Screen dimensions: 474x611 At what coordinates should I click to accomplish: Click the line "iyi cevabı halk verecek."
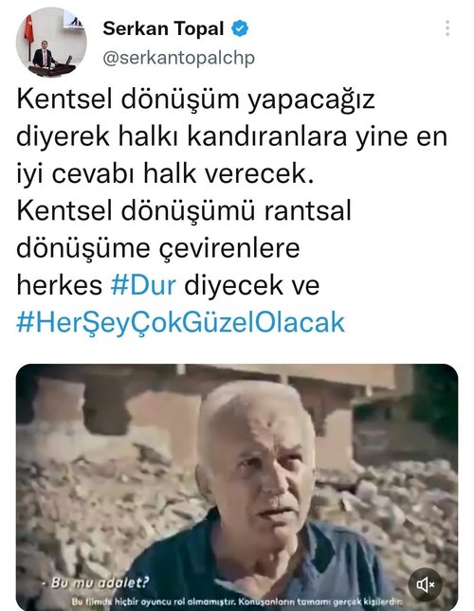coord(165,173)
